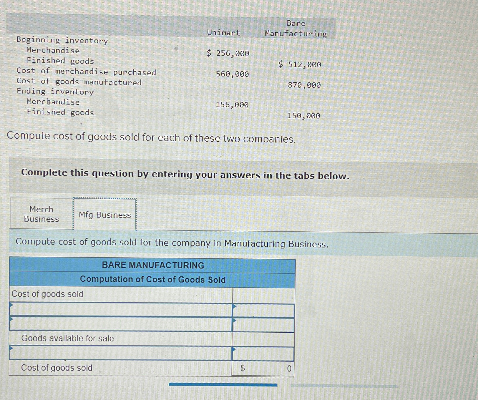Click the Cost of goods manufactured label

tap(79, 82)
